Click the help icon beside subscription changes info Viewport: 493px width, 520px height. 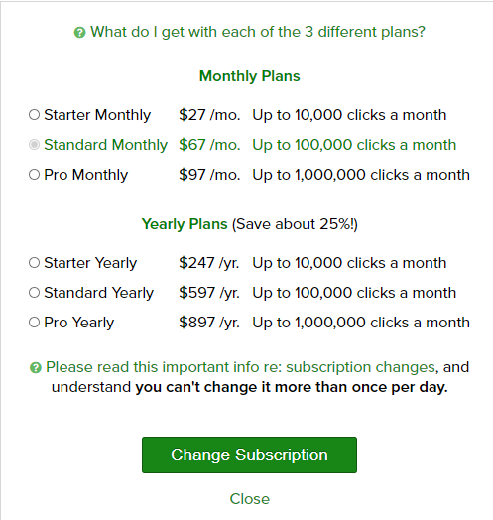point(35,368)
